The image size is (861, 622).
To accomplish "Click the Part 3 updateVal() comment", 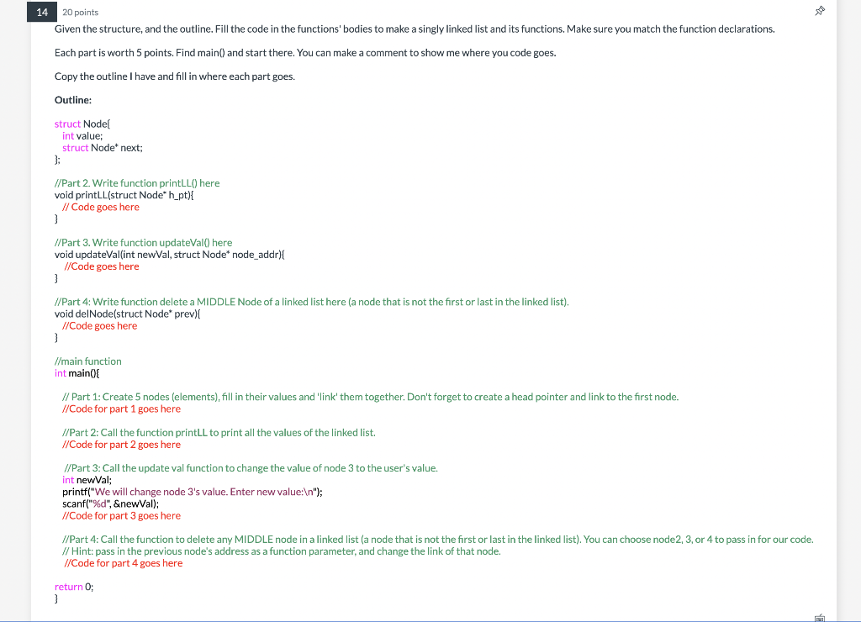I will pos(143,243).
